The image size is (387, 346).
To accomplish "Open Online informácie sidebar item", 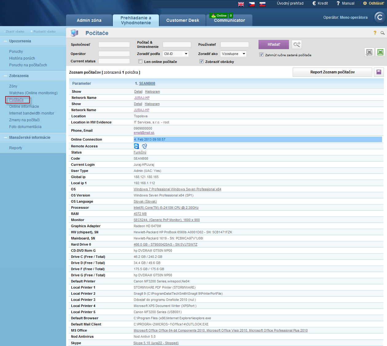I will pos(24,107).
